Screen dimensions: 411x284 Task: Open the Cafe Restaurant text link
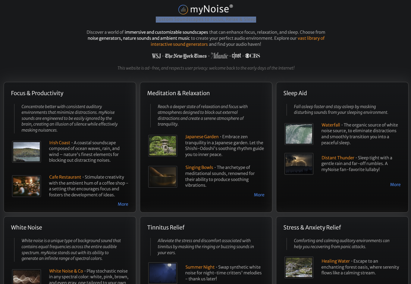tap(65, 177)
